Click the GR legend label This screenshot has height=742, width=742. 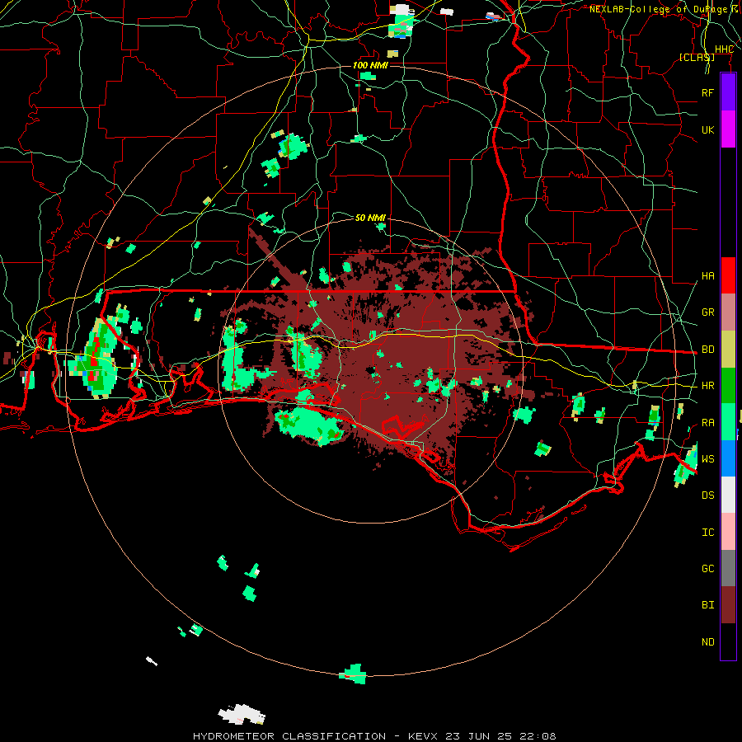(707, 312)
